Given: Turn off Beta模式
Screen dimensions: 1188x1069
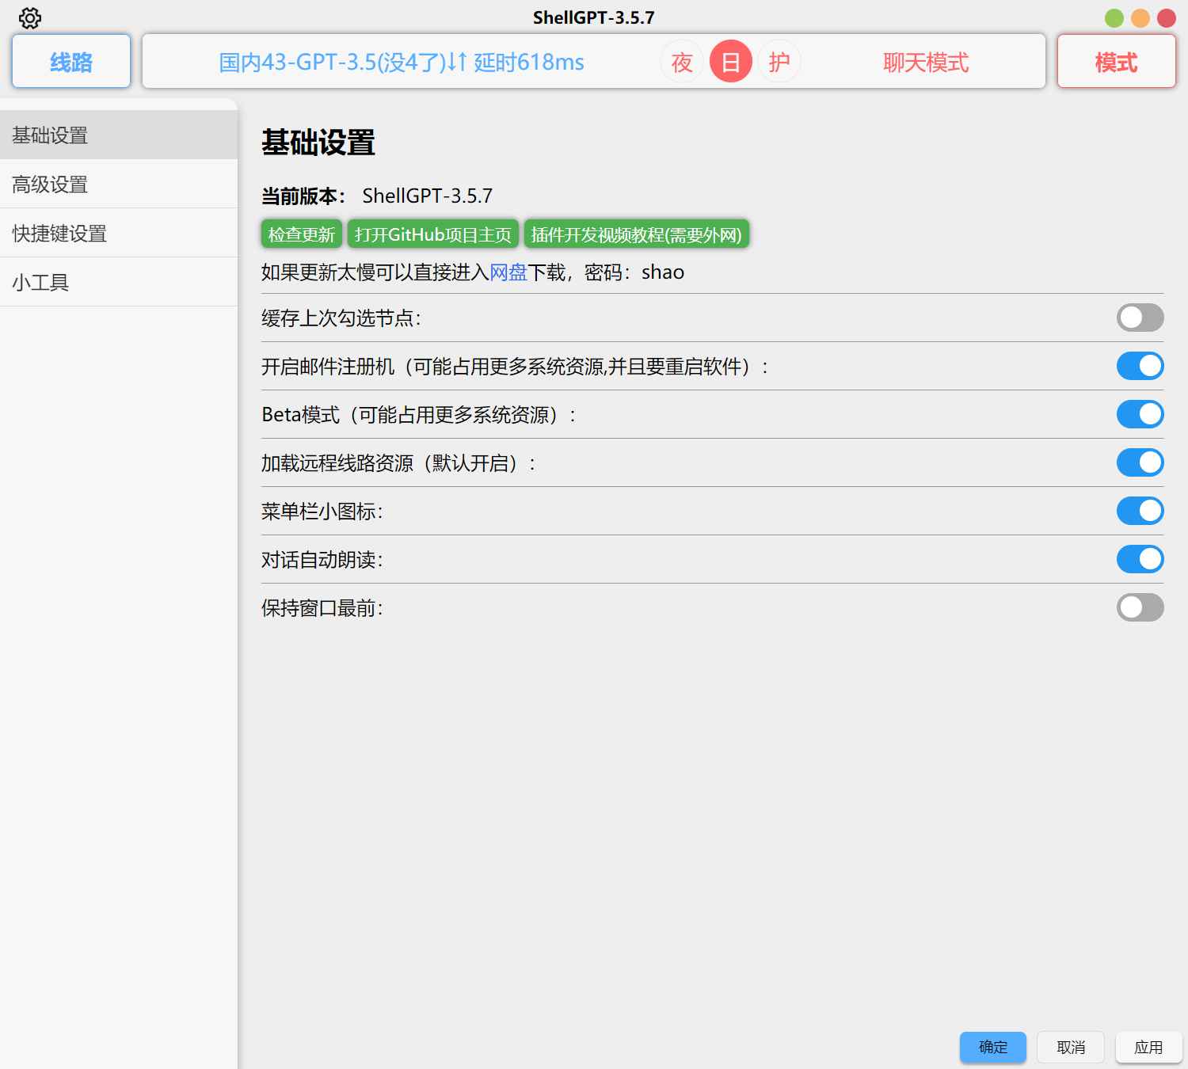Looking at the screenshot, I should click(x=1139, y=414).
